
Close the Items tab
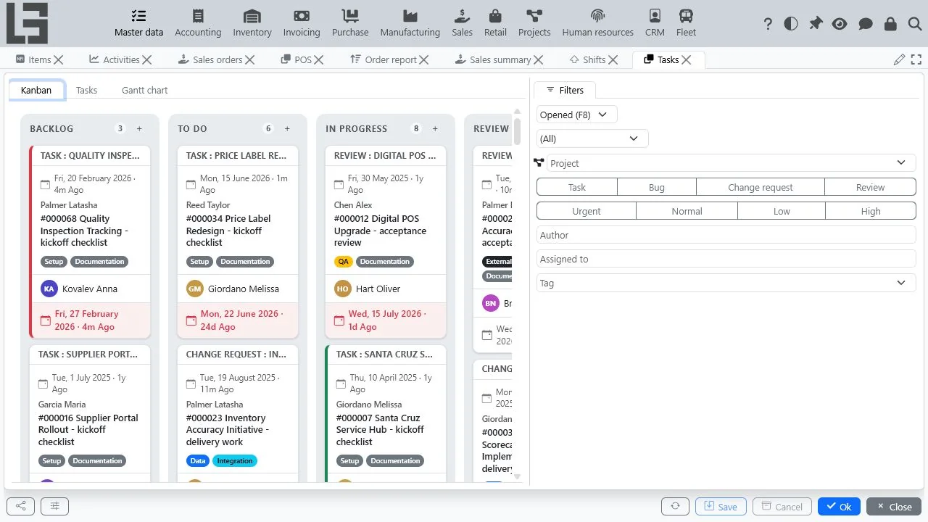[59, 59]
